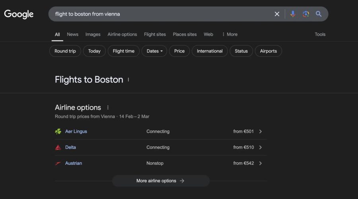Open the Airline options tab

(122, 35)
